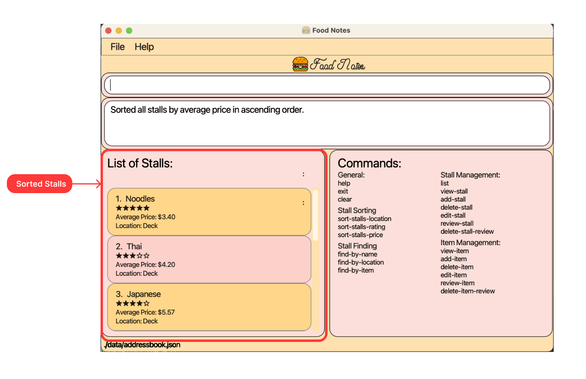Select the Noodles stall card
Viewport: 586px width, 379px height.
click(x=209, y=212)
